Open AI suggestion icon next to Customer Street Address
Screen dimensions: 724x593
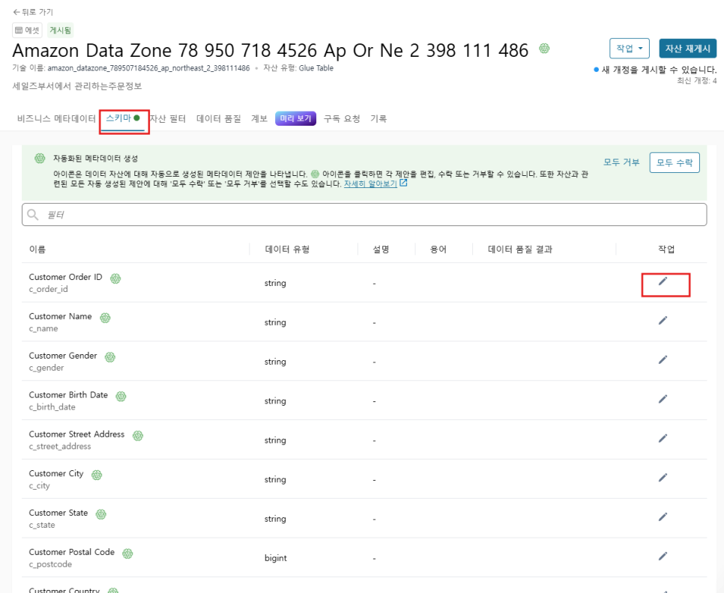click(138, 435)
